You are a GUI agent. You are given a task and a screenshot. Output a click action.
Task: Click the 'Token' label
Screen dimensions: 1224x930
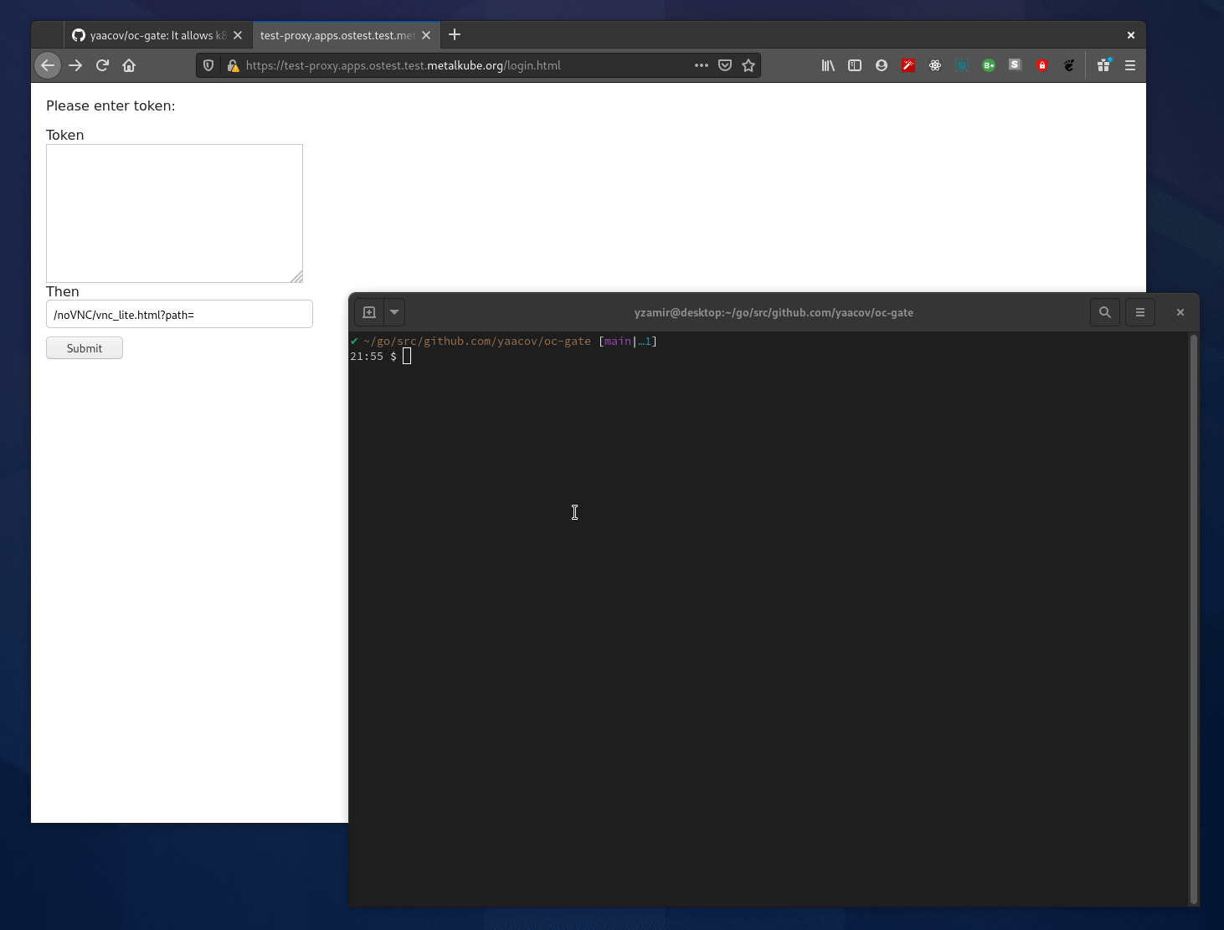(64, 135)
